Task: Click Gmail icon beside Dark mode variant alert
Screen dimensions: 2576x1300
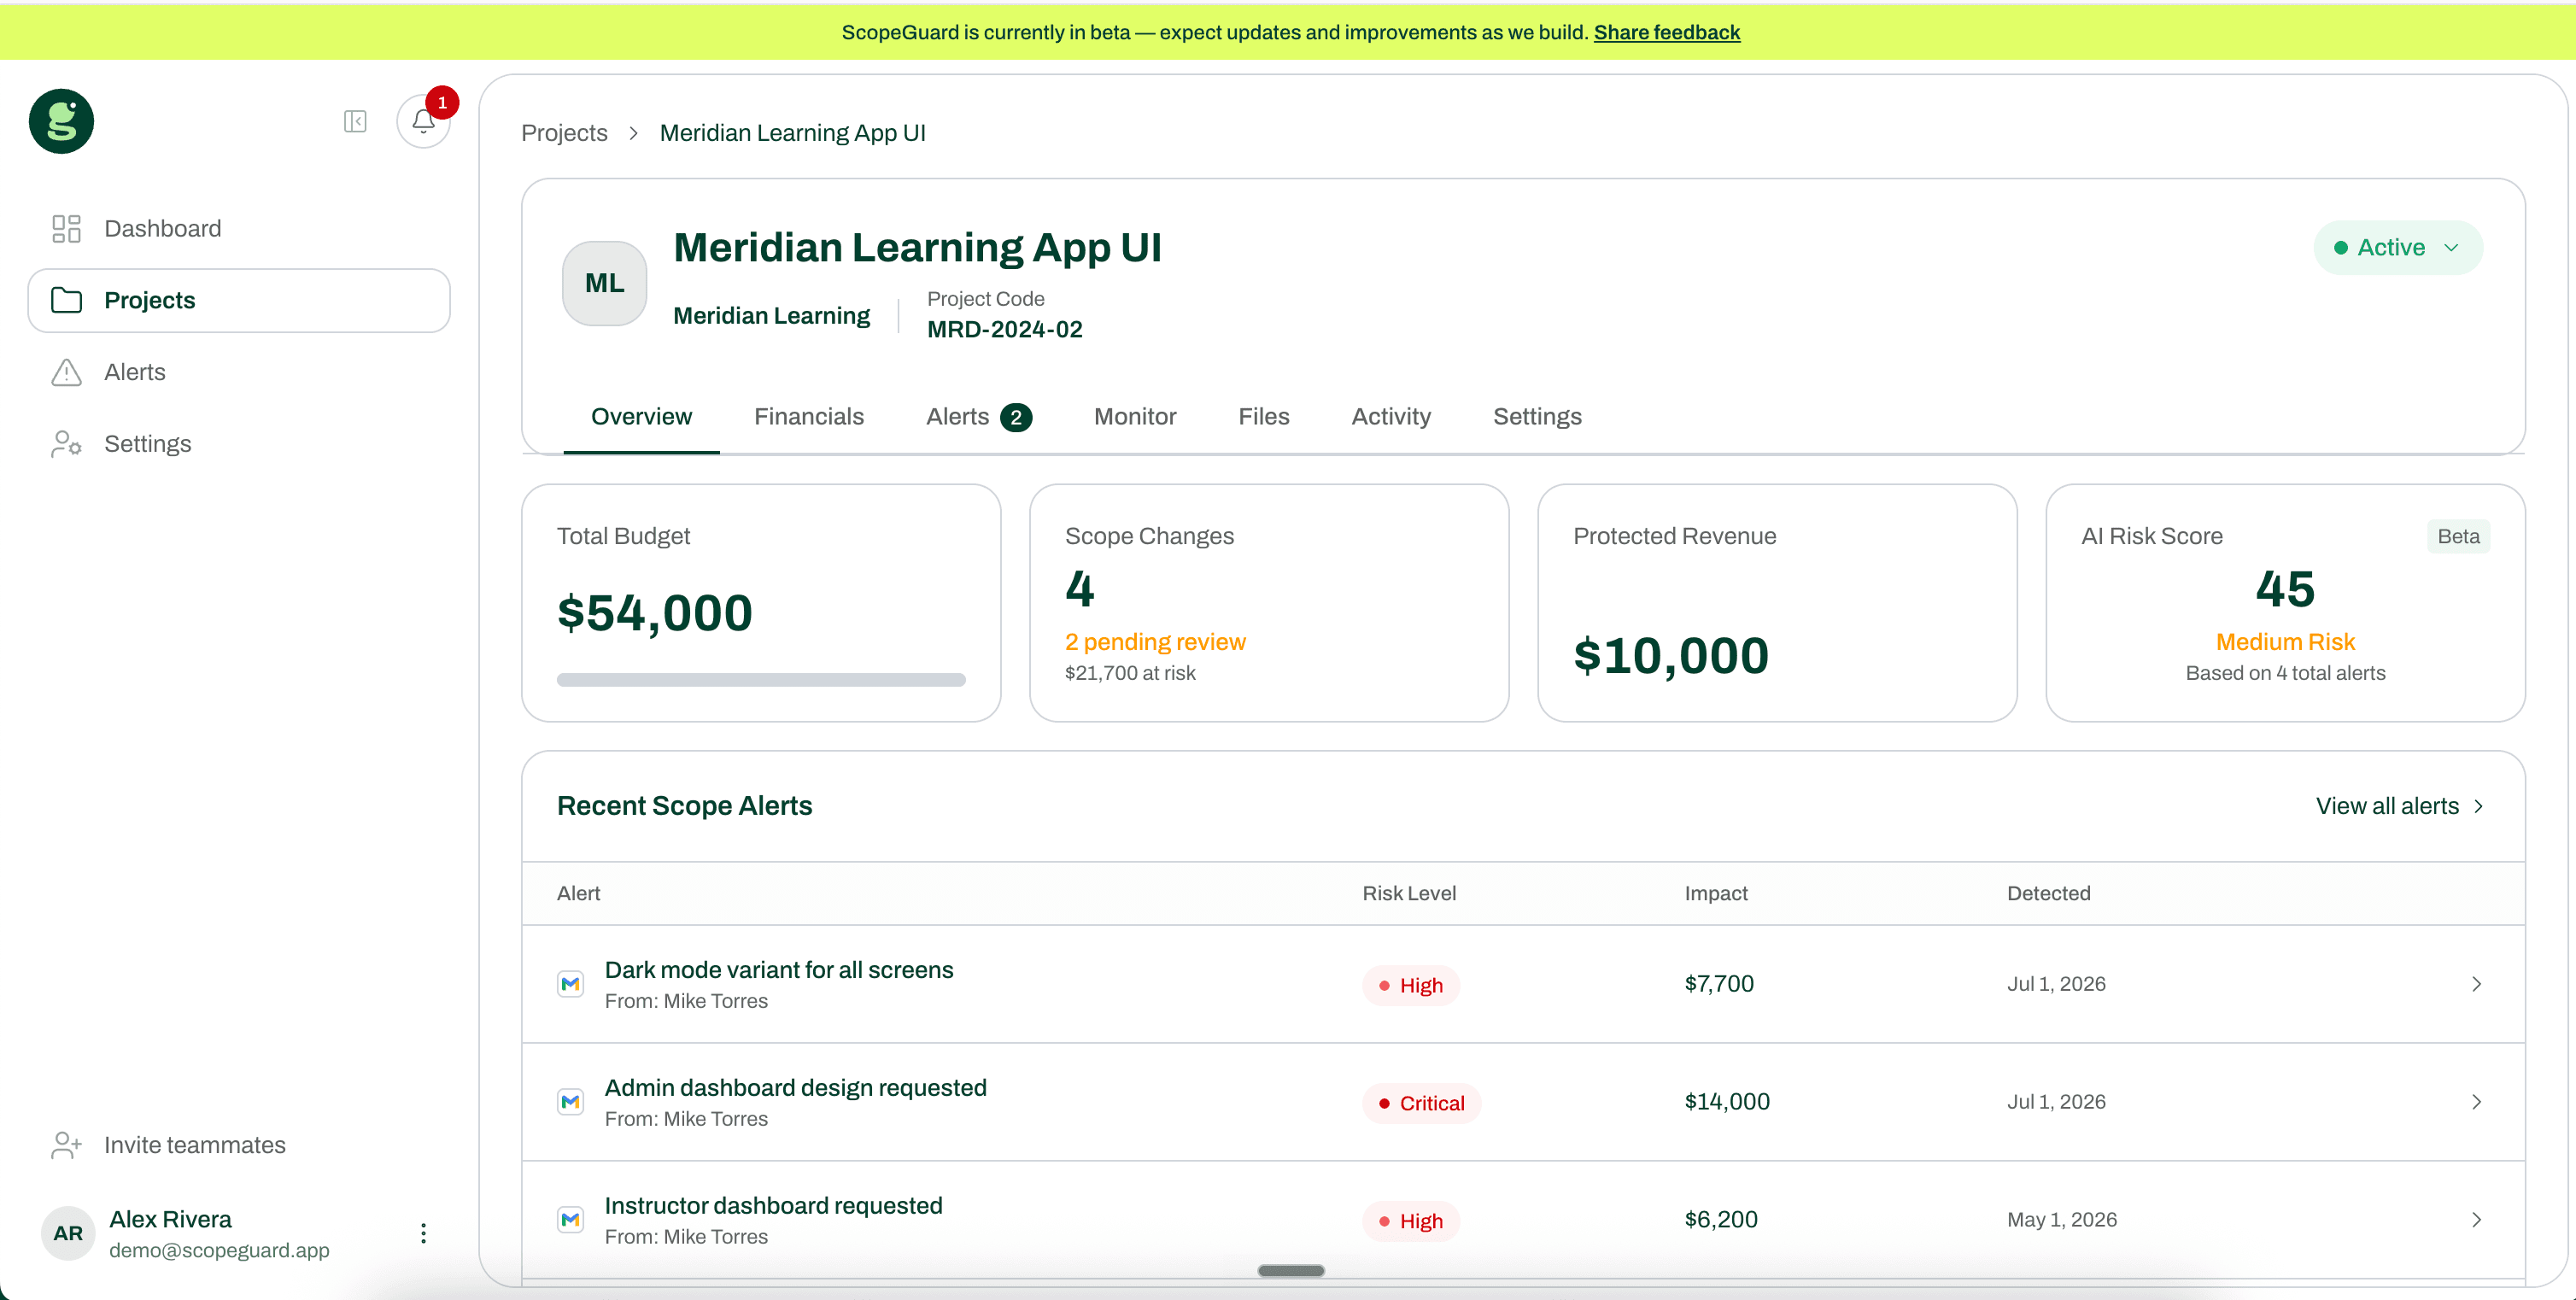Action: [570, 984]
